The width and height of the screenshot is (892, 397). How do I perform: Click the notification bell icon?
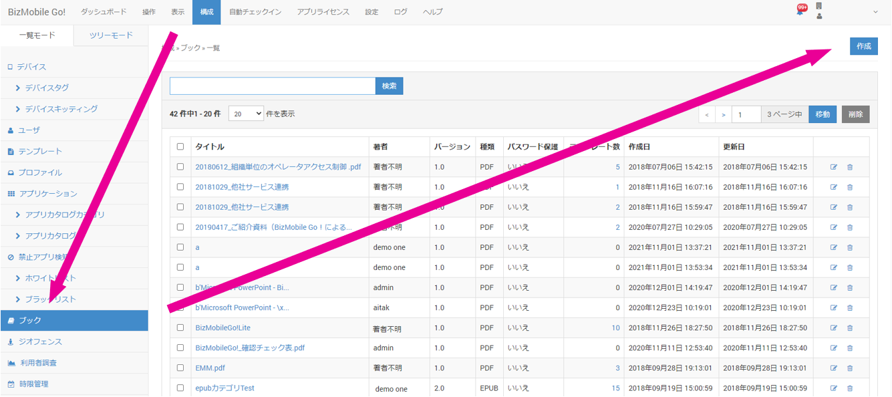(x=800, y=11)
